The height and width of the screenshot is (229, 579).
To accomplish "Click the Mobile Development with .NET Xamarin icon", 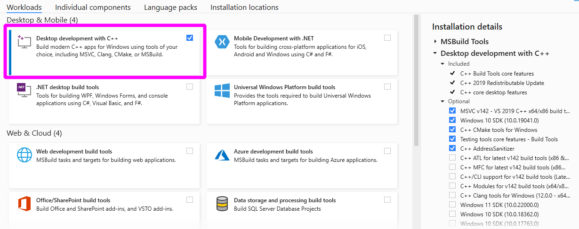I will tap(222, 42).
